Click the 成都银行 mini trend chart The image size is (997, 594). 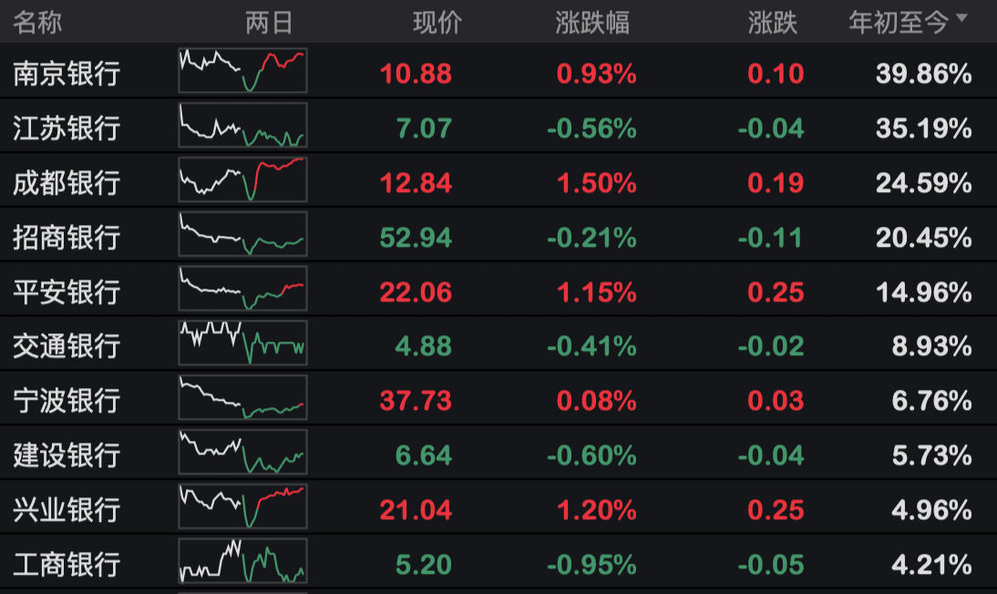click(242, 180)
